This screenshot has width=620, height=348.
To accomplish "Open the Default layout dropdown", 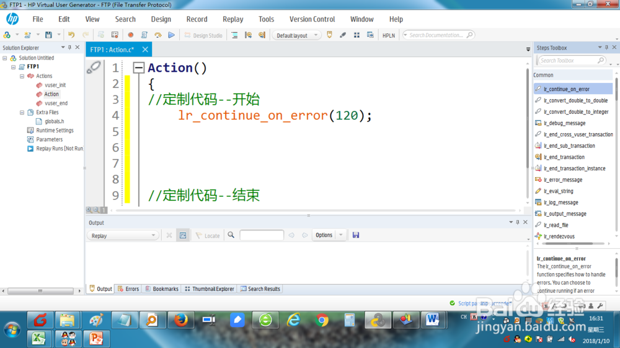I will coord(296,35).
